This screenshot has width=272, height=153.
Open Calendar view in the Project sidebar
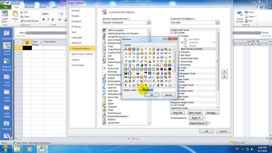7,35
